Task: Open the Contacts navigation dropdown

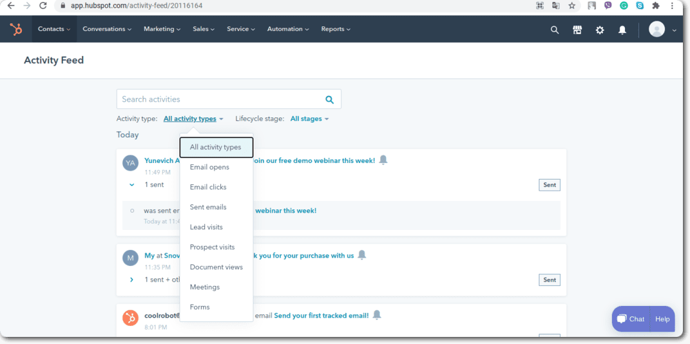Action: (x=54, y=29)
